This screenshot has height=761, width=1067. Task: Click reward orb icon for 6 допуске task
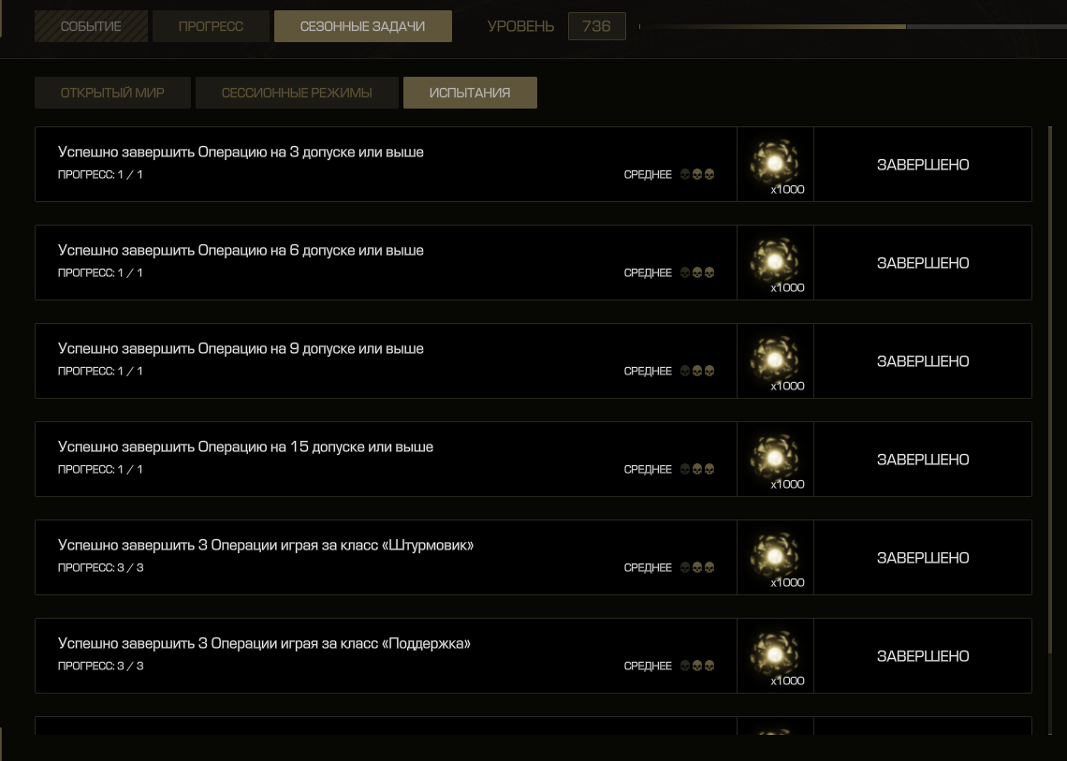coord(774,260)
